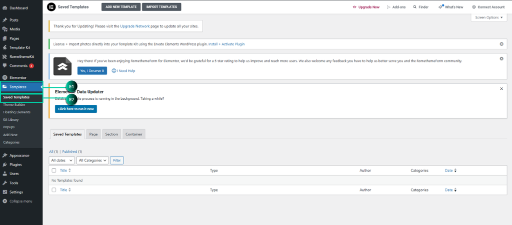Click Add New Template button
The height and width of the screenshot is (225, 512).
click(x=121, y=7)
